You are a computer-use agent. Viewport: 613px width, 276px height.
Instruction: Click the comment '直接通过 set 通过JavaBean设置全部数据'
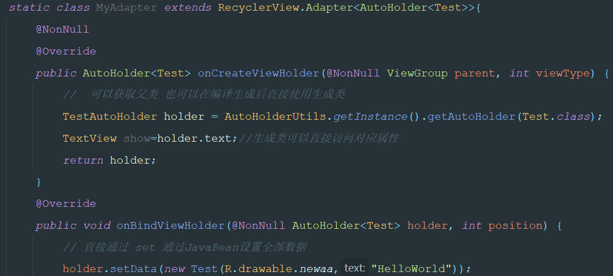[x=195, y=247]
